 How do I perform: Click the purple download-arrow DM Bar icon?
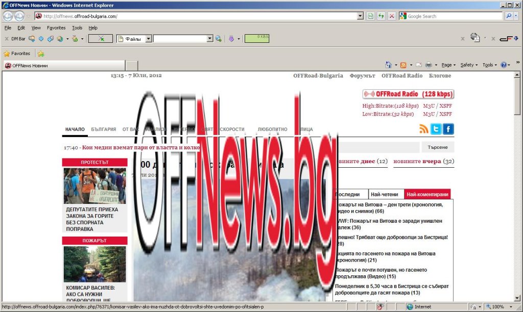pos(231,39)
